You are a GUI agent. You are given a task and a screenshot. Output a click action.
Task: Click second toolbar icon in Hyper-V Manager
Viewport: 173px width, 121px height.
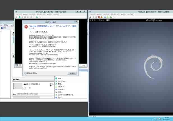[5, 28]
